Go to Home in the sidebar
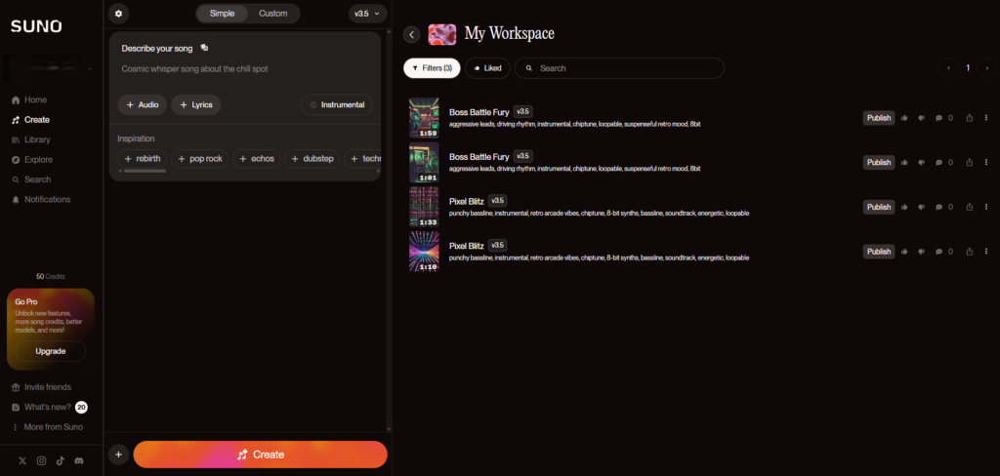This screenshot has height=476, width=1000. (x=29, y=100)
